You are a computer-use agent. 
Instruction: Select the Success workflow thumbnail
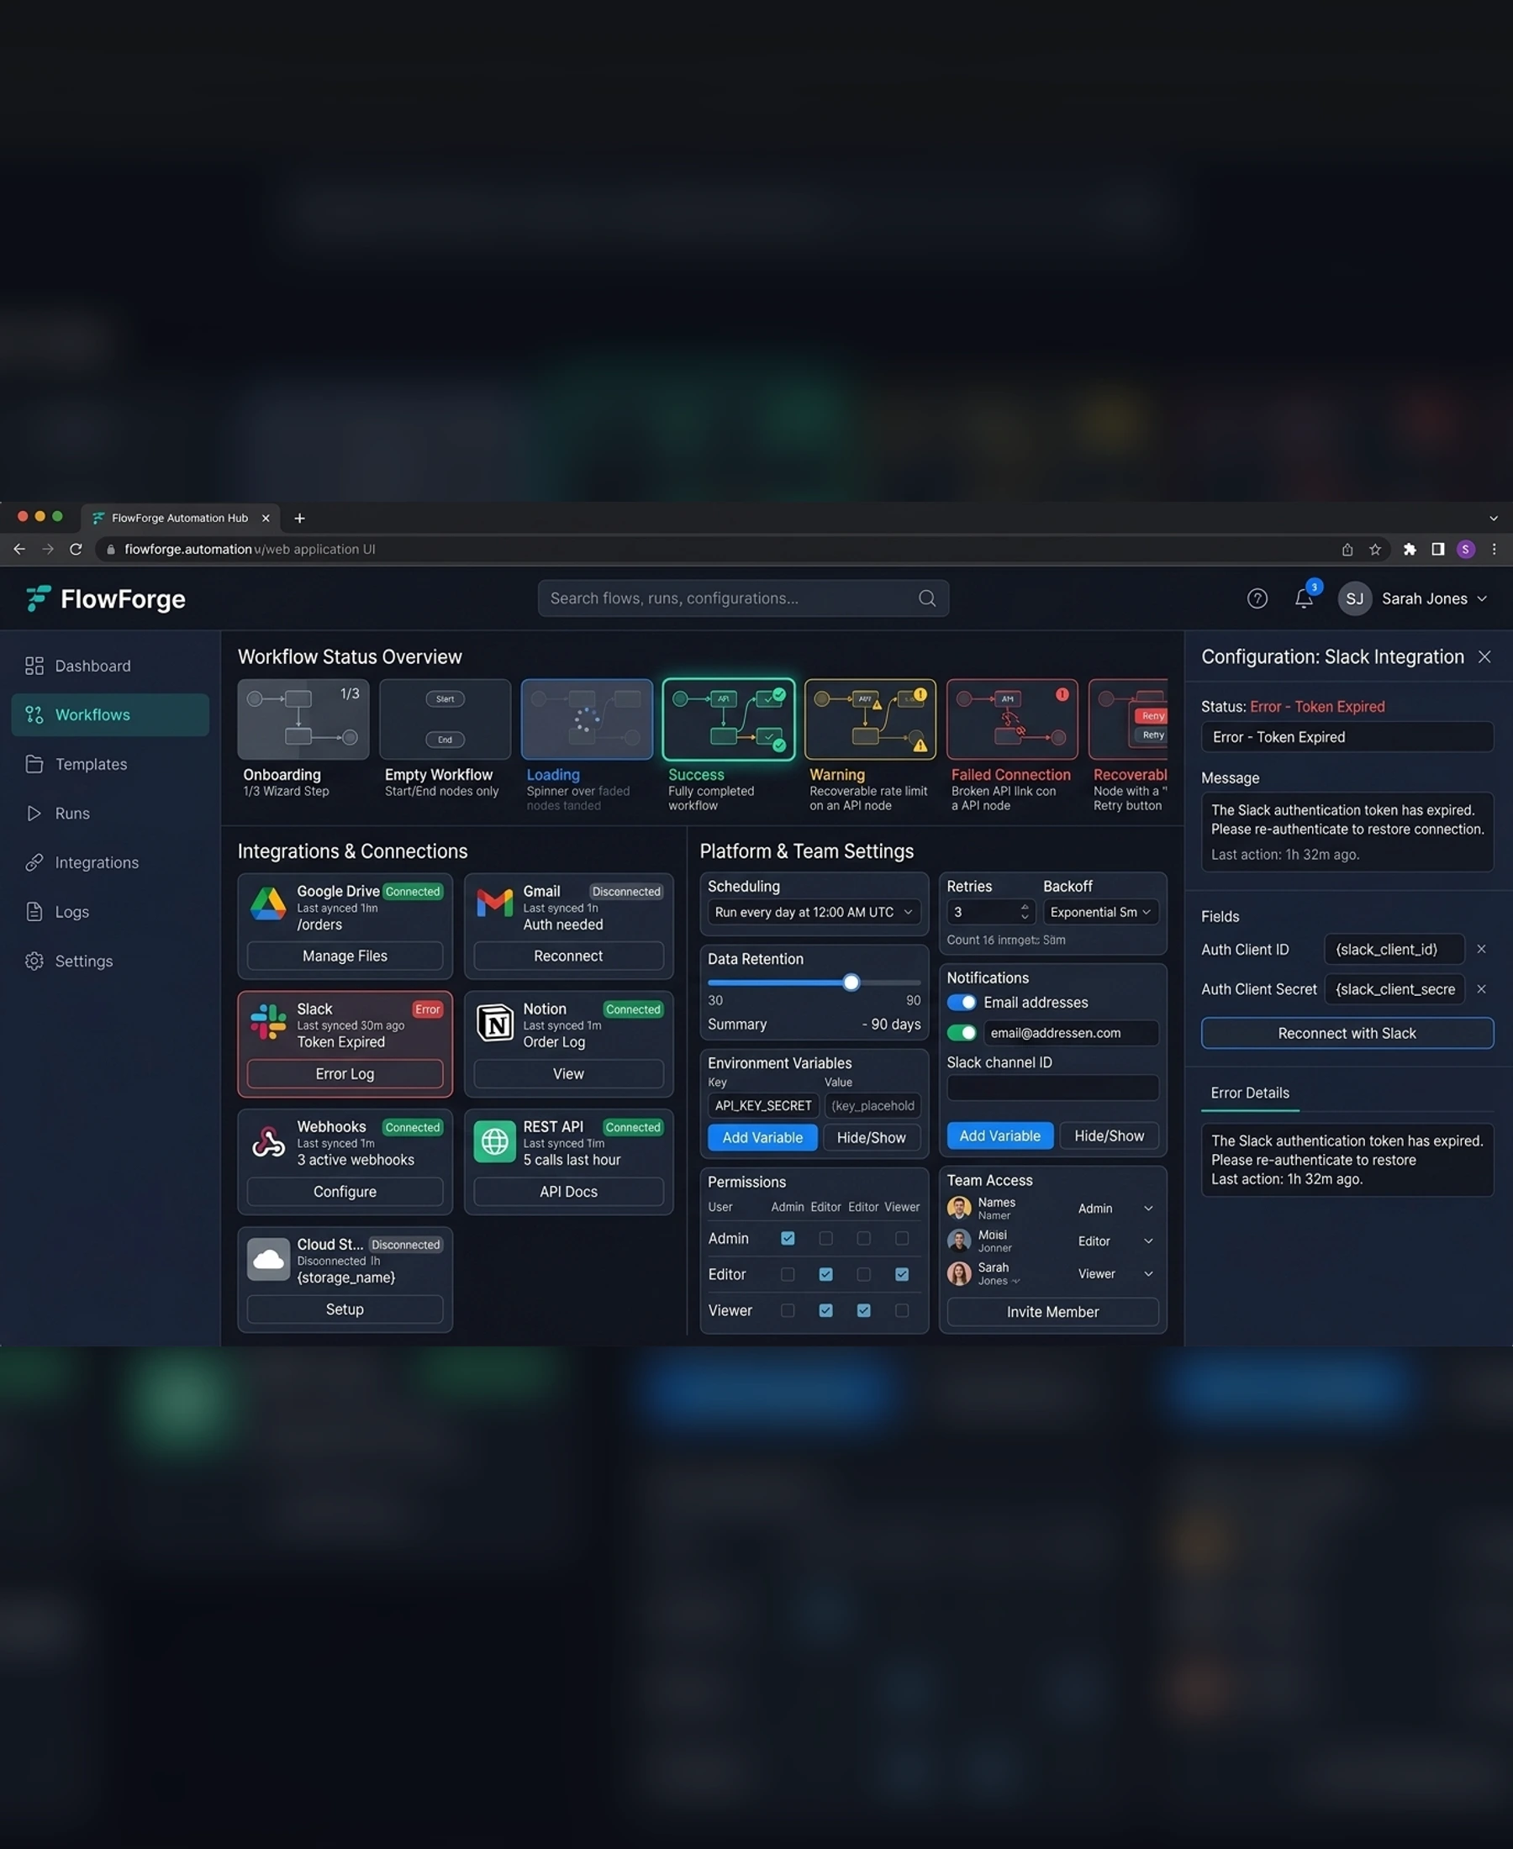(x=729, y=719)
